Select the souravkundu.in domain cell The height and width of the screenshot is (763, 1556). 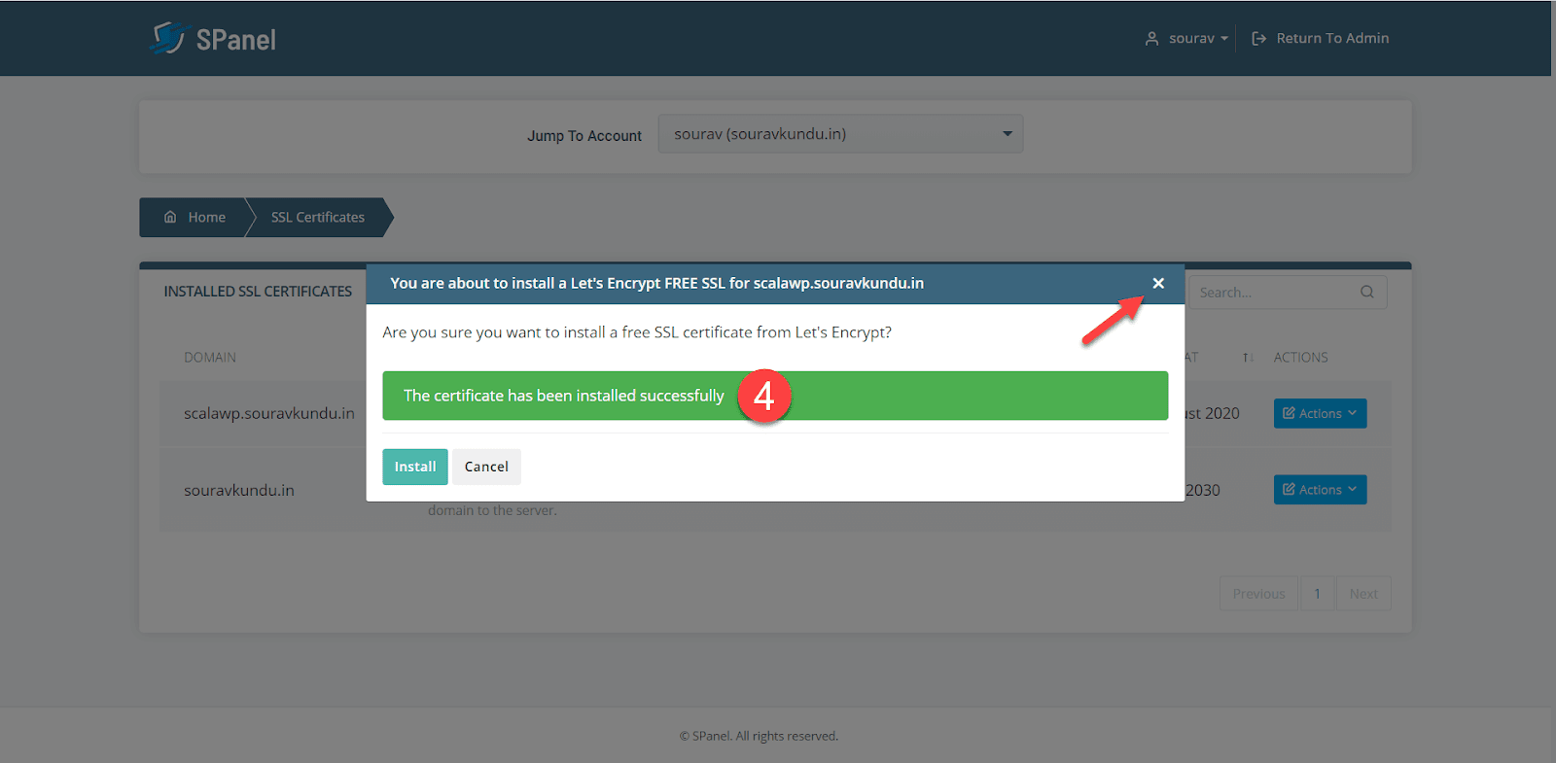(239, 490)
